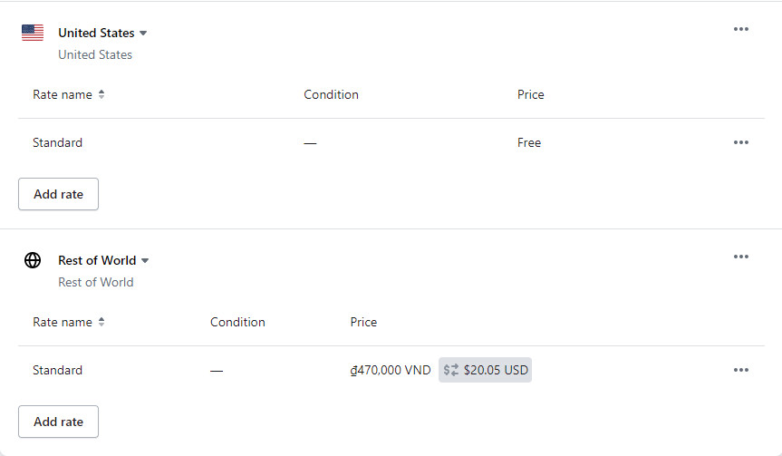Open options for the Rest of World Standard rate
782x456 pixels.
pyautogui.click(x=740, y=370)
